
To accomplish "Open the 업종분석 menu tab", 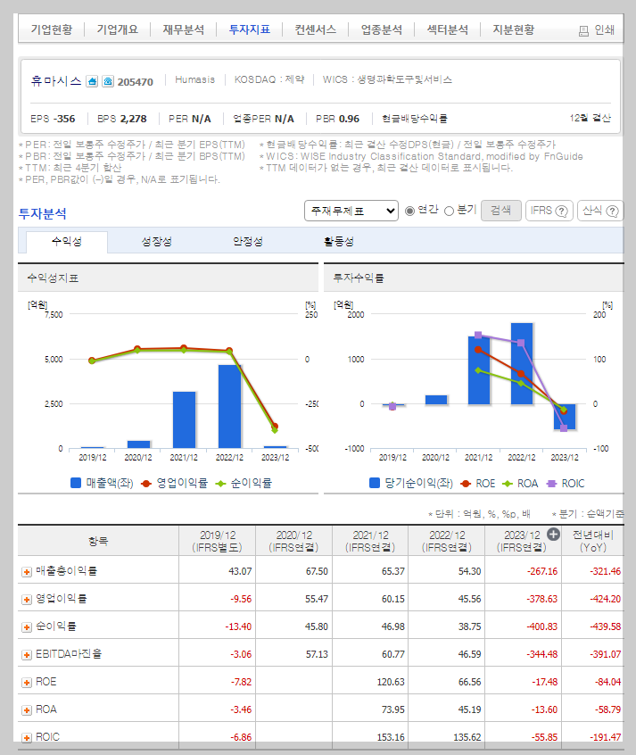I will click(381, 29).
